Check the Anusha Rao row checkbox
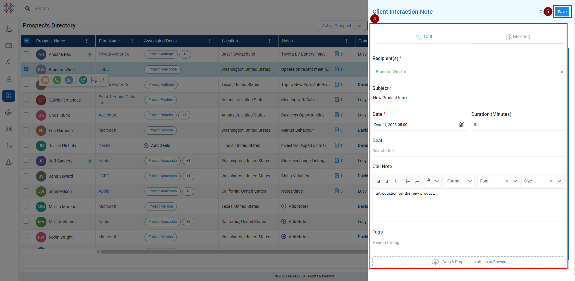The width and height of the screenshot is (575, 281). (x=26, y=54)
